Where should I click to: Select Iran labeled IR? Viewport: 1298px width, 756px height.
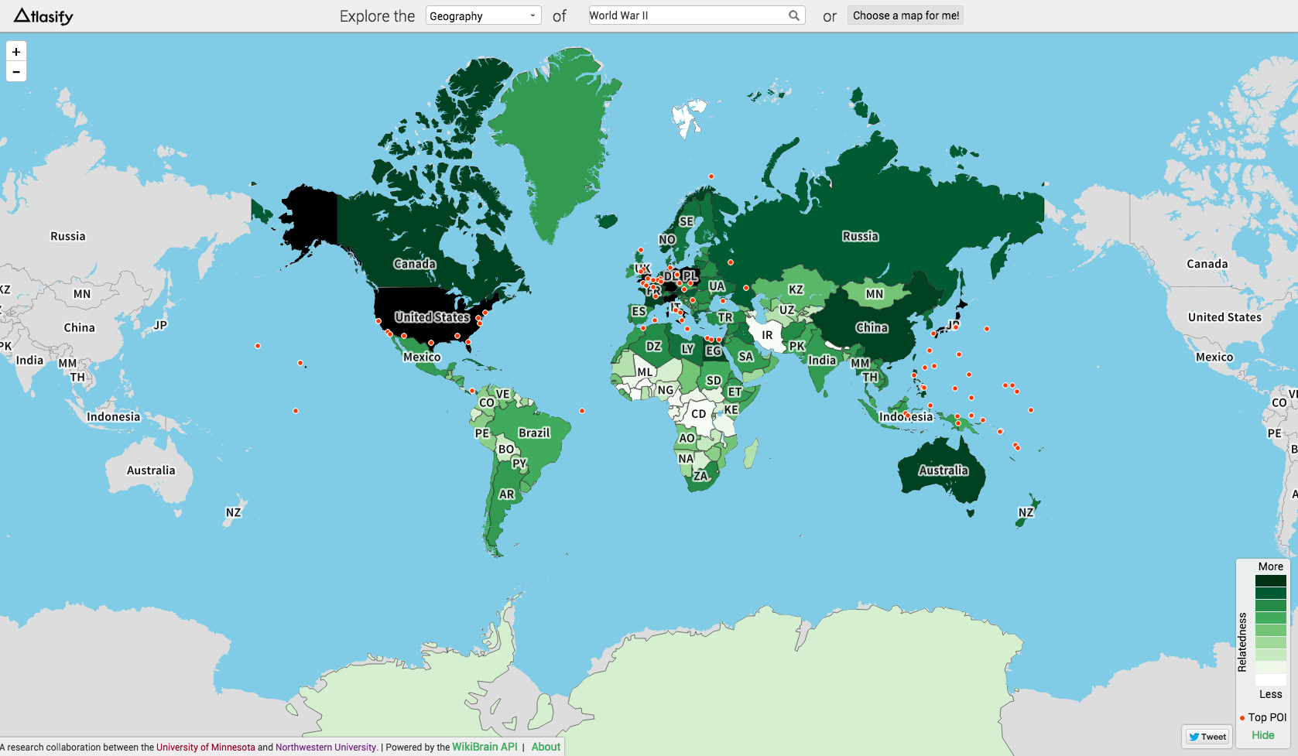click(767, 335)
